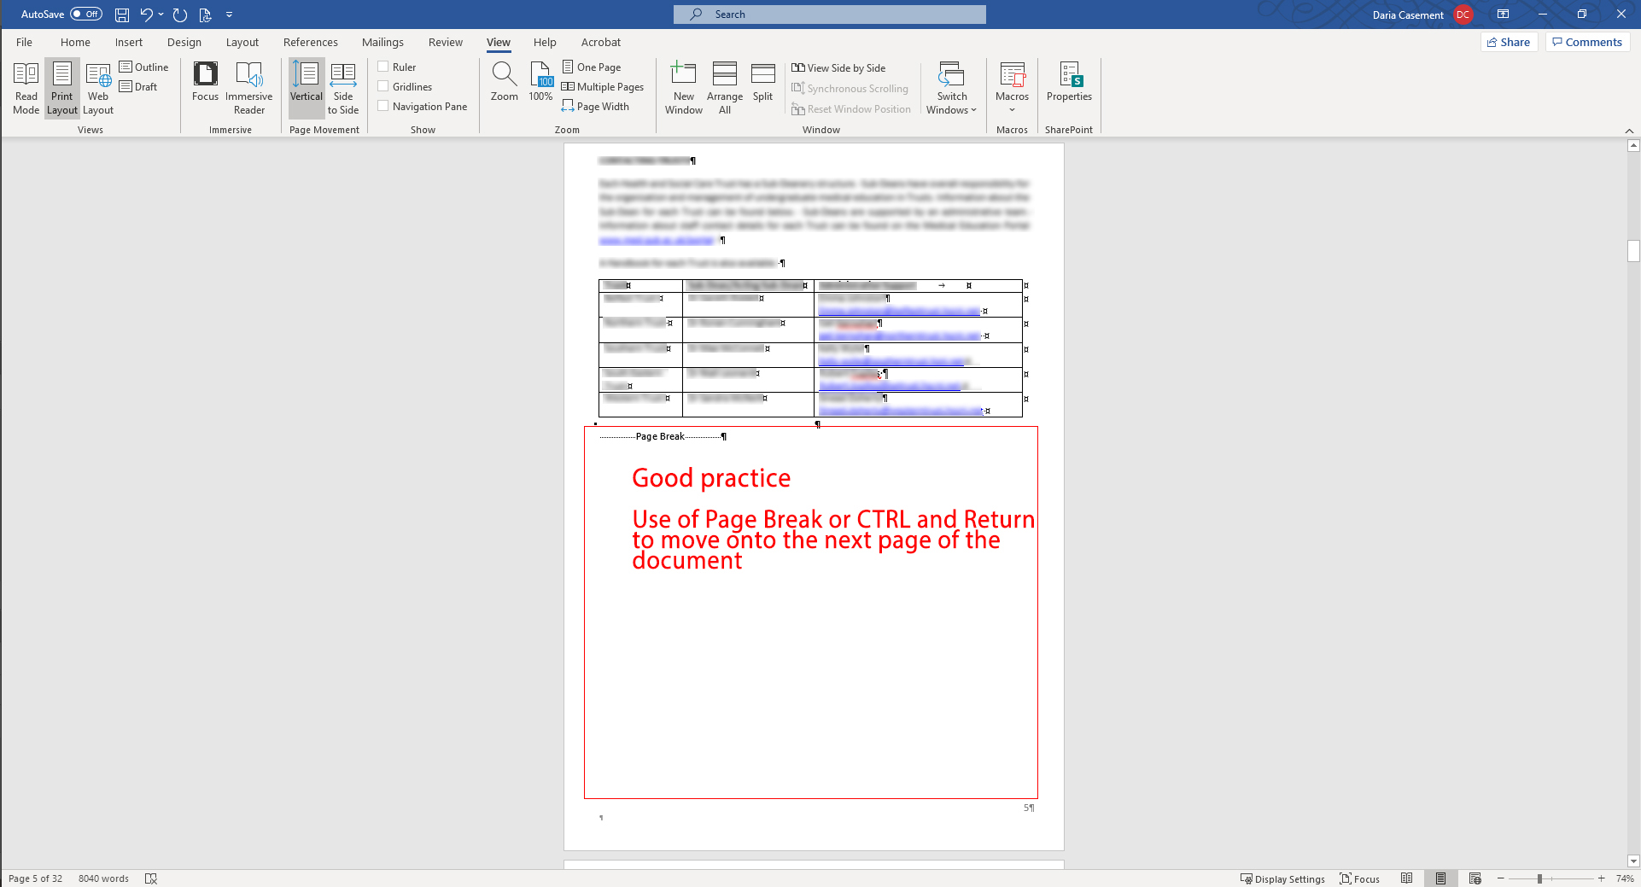Select Side to Side page movement
This screenshot has width=1641, height=887.
coord(342,87)
